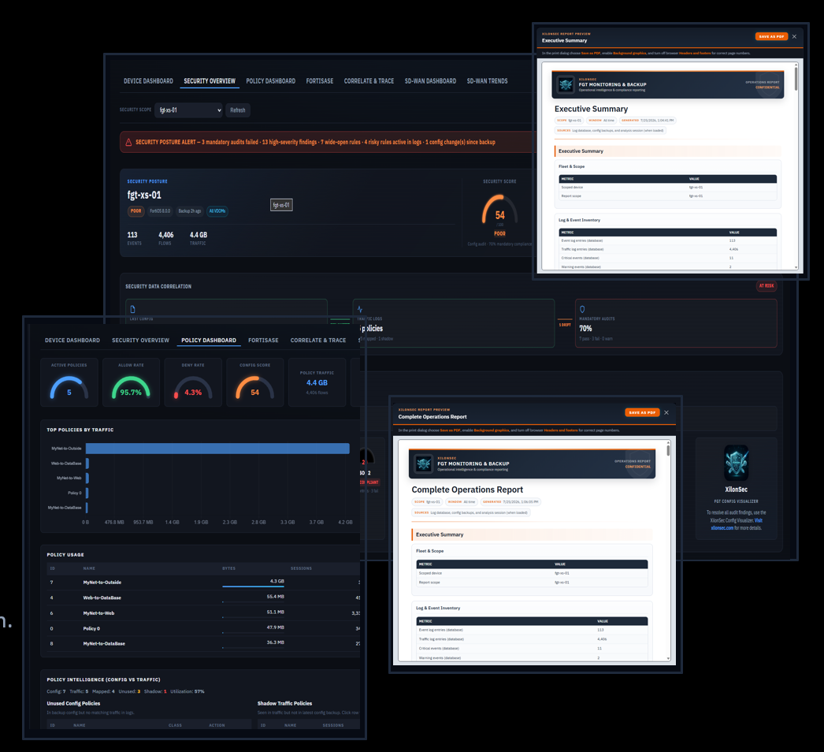The width and height of the screenshot is (824, 752).
Task: Switch to FortiSASE tab in back window
Action: [x=320, y=81]
